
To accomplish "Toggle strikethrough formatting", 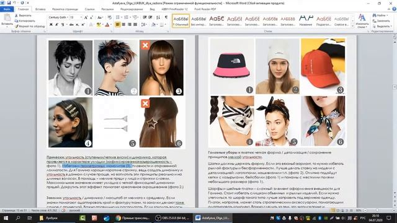I will coord(71,25).
